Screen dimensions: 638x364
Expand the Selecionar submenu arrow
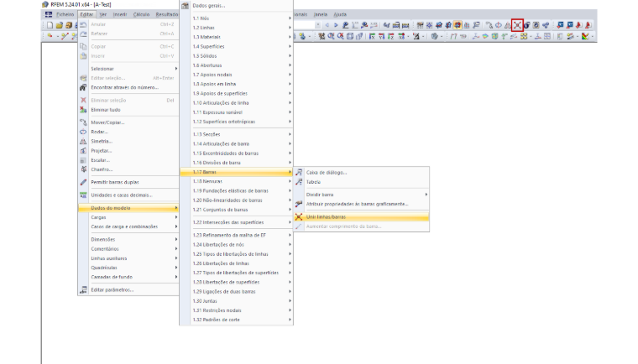click(176, 68)
